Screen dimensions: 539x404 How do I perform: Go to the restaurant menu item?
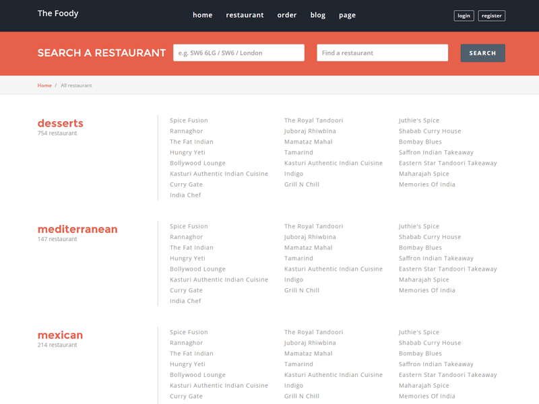pyautogui.click(x=245, y=15)
